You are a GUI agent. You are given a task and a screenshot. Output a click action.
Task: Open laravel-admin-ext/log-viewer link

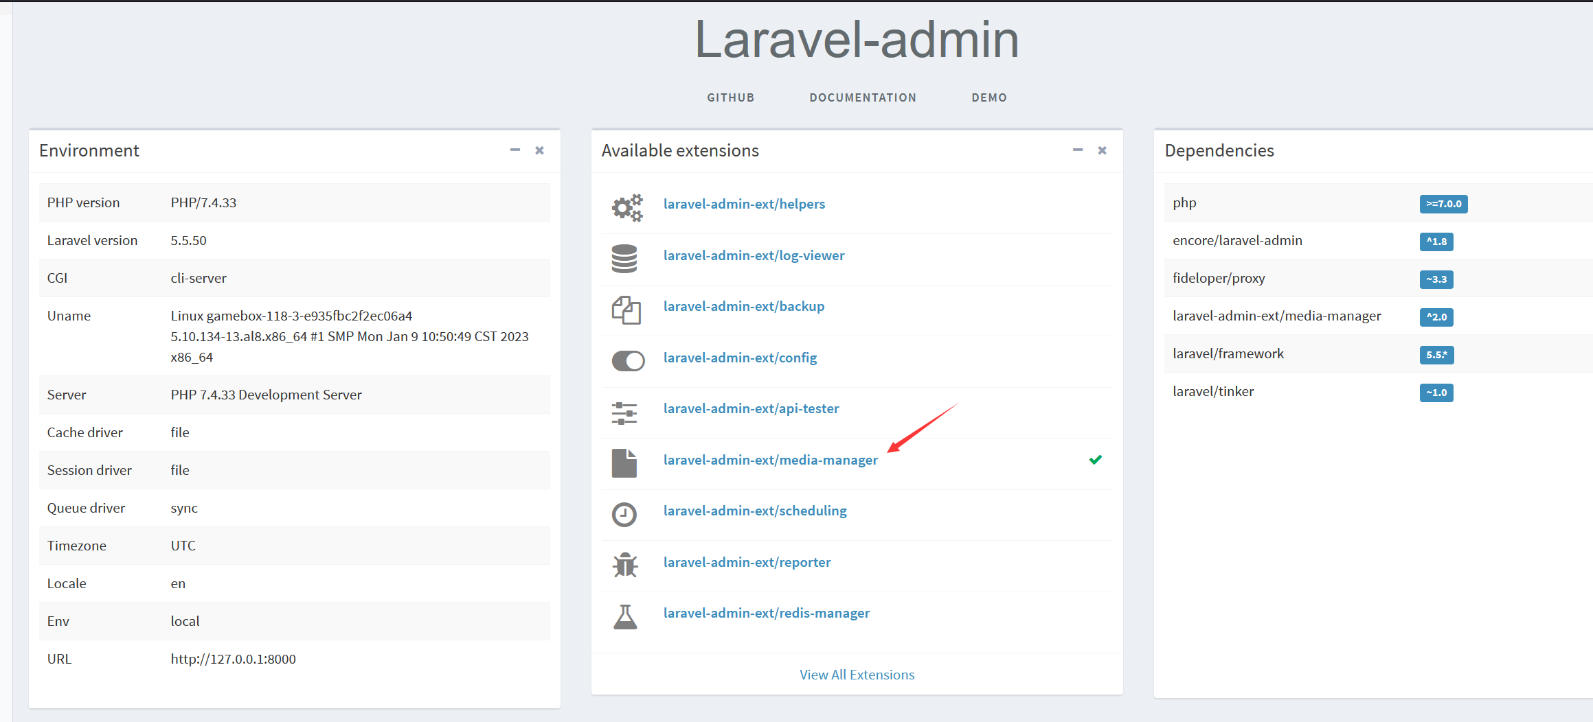(x=754, y=255)
